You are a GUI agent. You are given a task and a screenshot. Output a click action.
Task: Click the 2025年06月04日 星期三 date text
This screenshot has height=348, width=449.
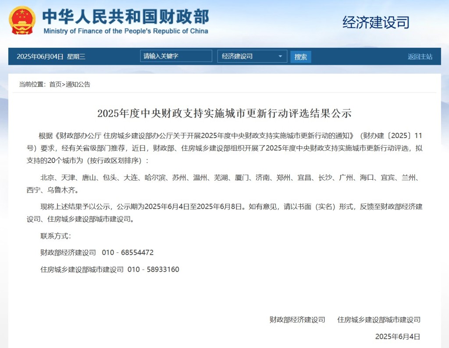51,57
